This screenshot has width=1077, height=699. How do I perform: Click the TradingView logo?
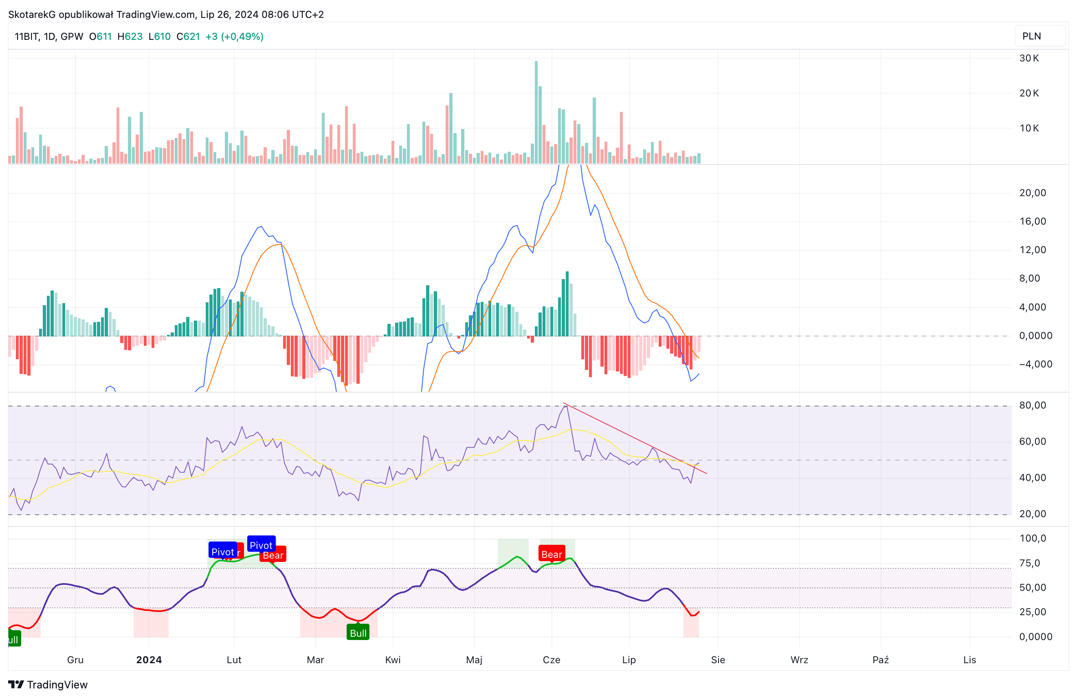tap(48, 684)
